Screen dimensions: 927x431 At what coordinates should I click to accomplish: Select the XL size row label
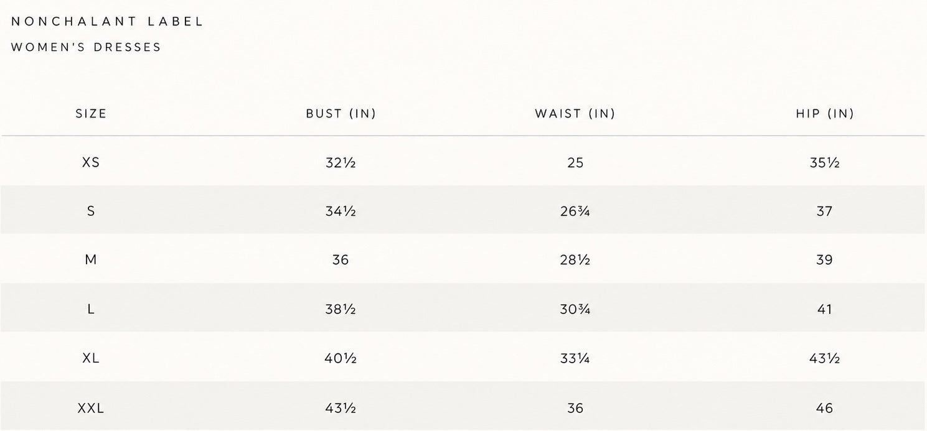tap(91, 358)
